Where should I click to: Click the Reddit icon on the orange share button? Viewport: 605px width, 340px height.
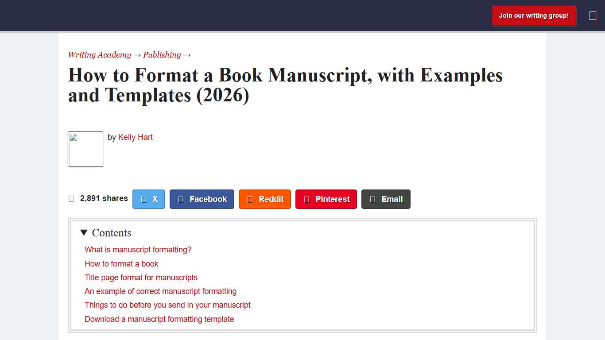[x=251, y=199]
